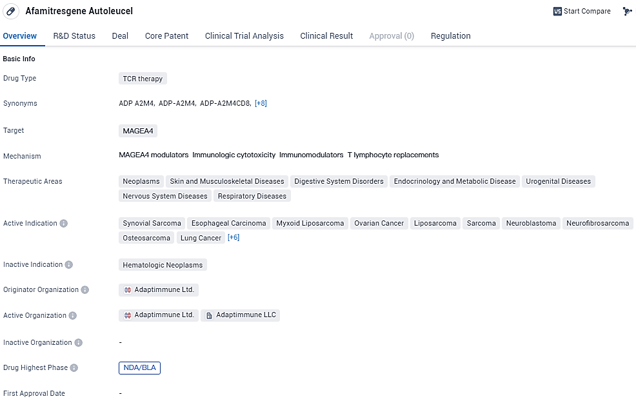The width and height of the screenshot is (636, 399).
Task: Click the pill drug icon beside title
Action: (x=11, y=12)
